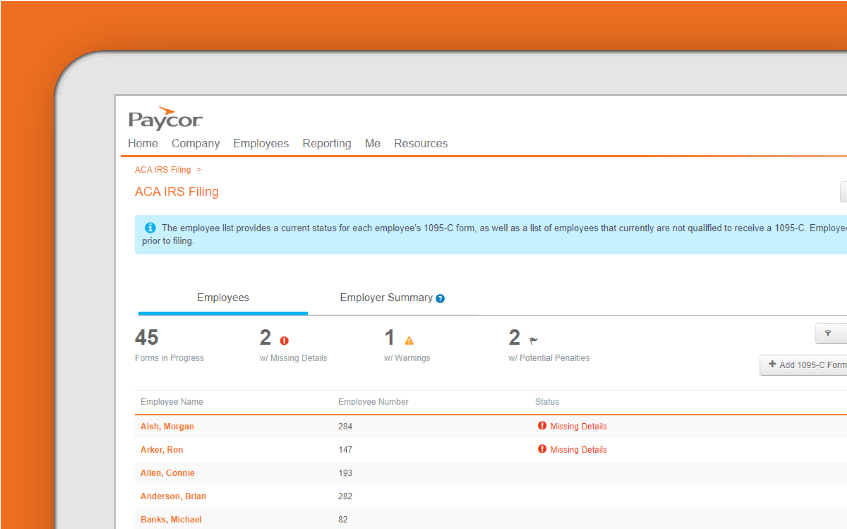Click Add 1095-C Form button
The height and width of the screenshot is (529, 847).
(x=804, y=365)
